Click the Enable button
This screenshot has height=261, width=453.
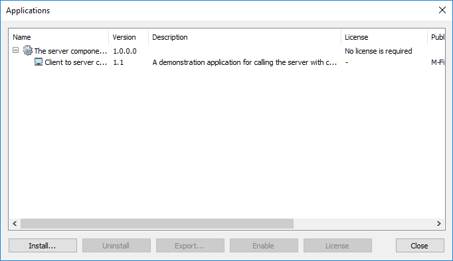pos(264,246)
